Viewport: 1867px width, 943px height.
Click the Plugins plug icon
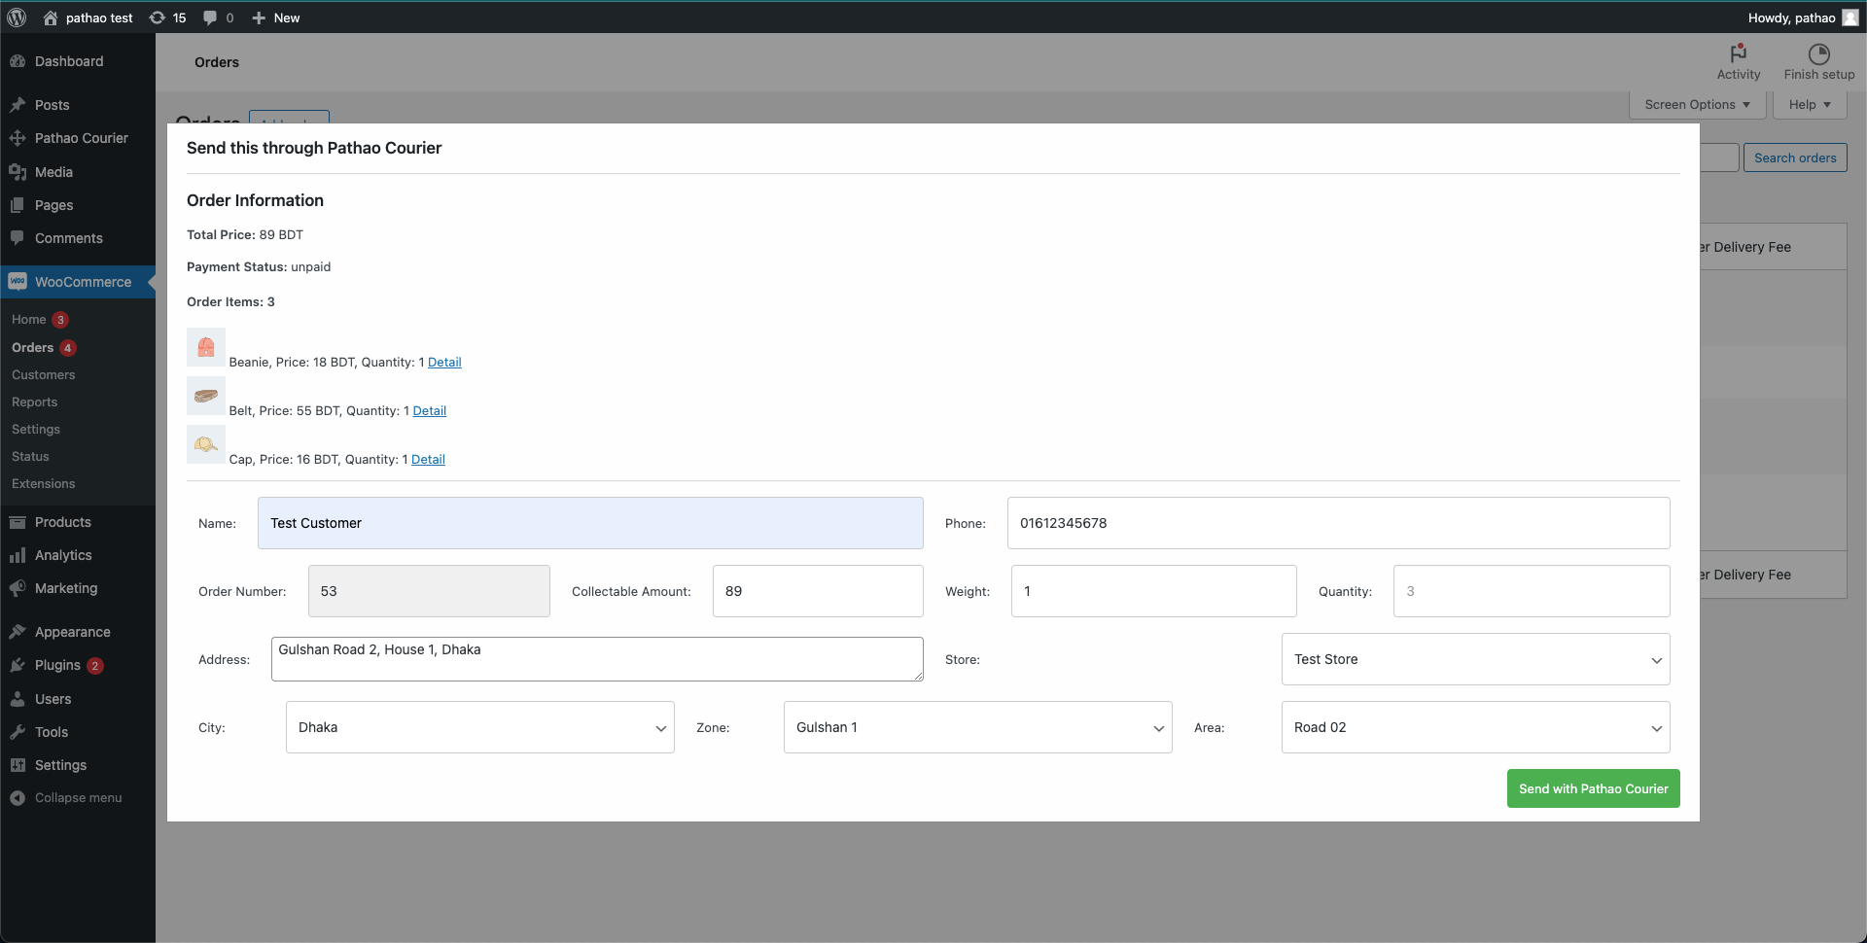pyautogui.click(x=18, y=665)
